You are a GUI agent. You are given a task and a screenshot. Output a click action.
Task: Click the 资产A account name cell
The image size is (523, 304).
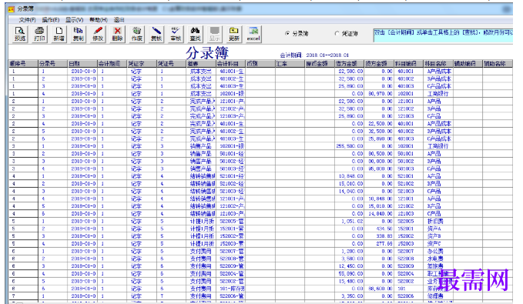(438, 229)
